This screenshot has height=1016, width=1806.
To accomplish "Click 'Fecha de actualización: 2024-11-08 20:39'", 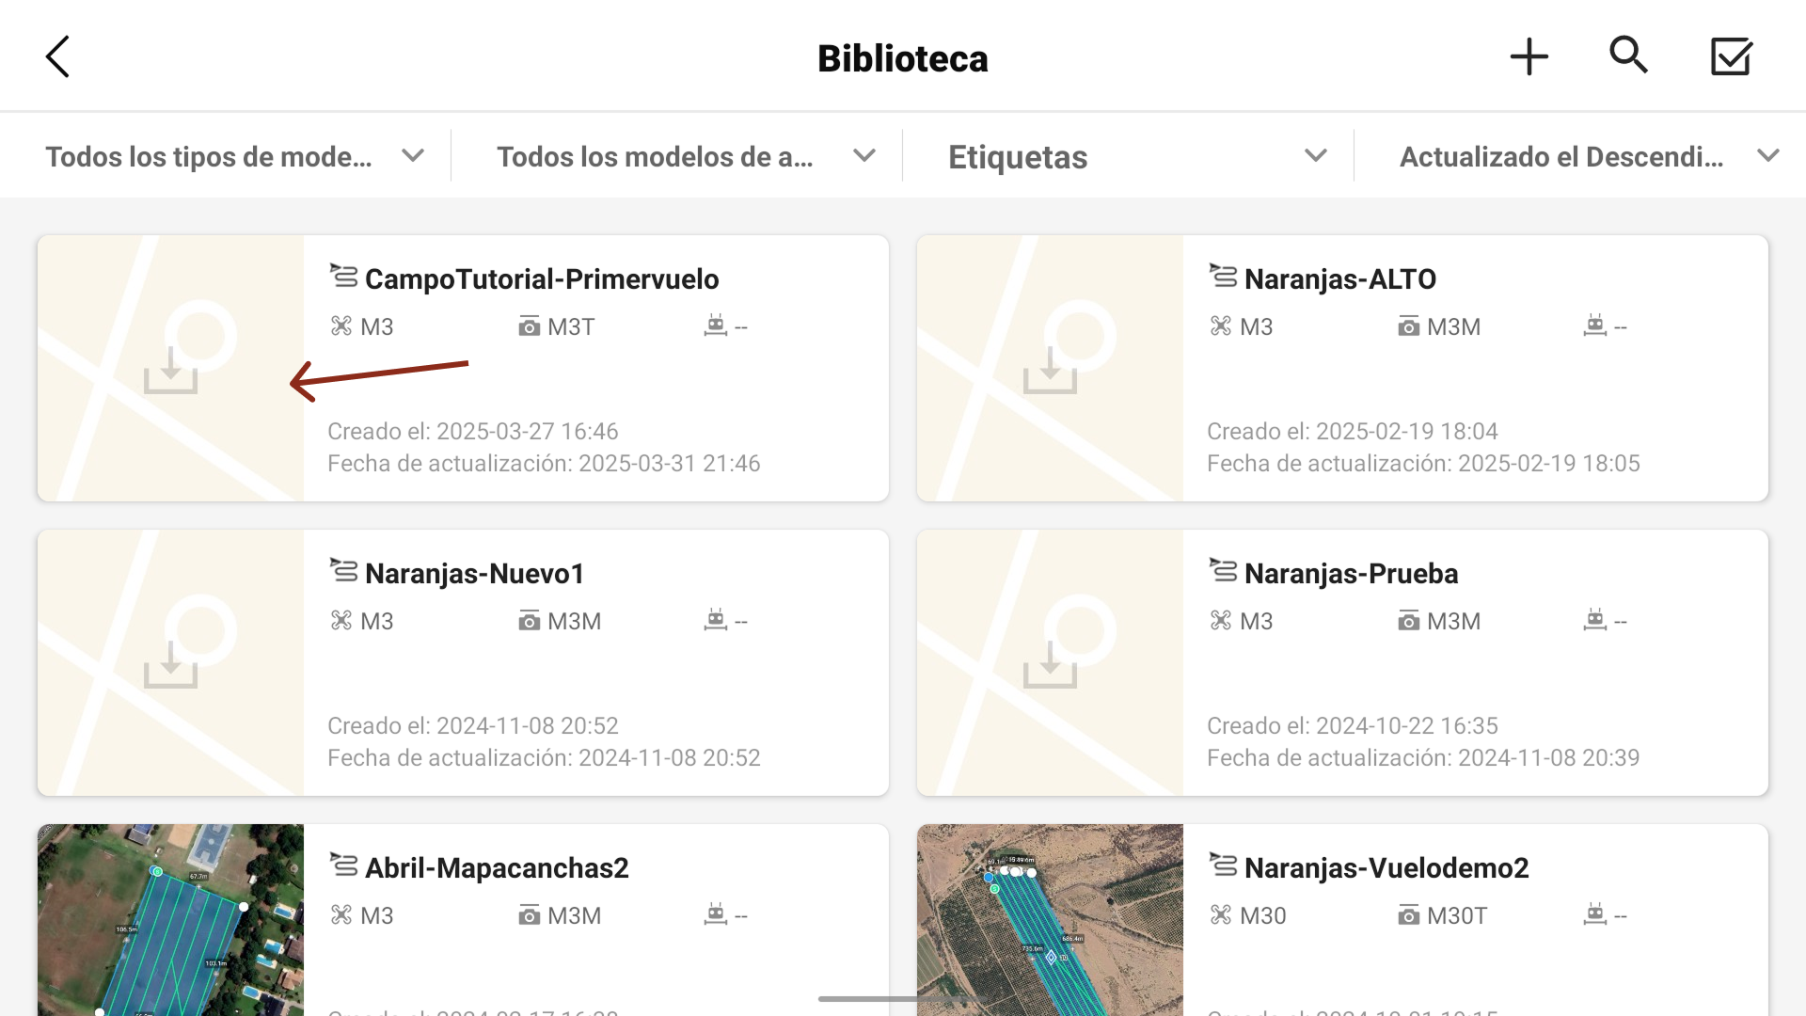I will 1423,758.
